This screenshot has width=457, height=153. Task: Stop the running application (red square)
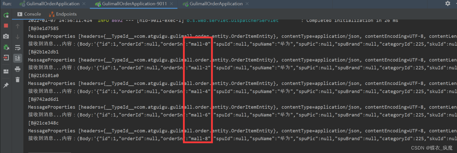(6, 26)
